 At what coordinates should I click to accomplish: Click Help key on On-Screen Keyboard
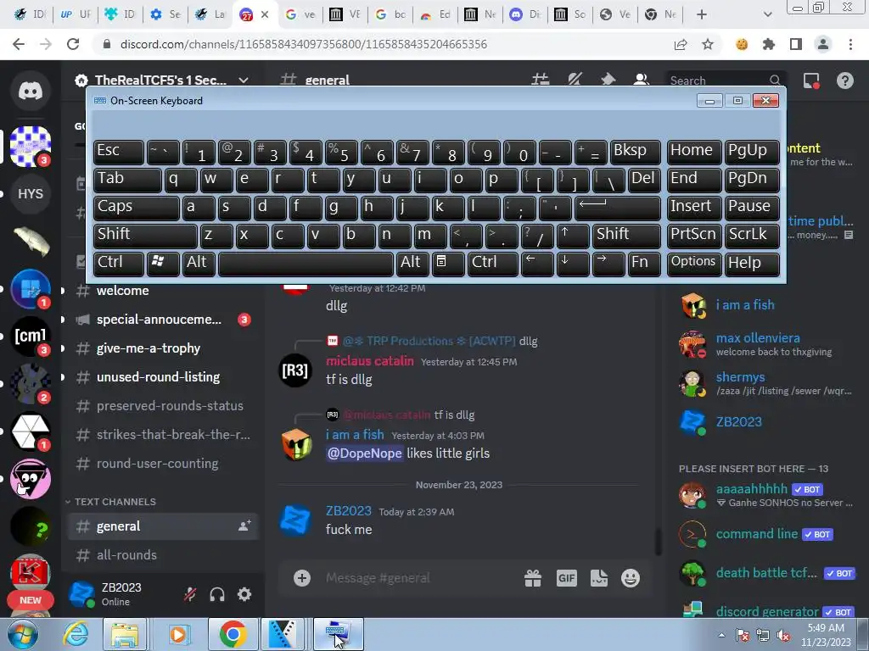click(x=752, y=263)
